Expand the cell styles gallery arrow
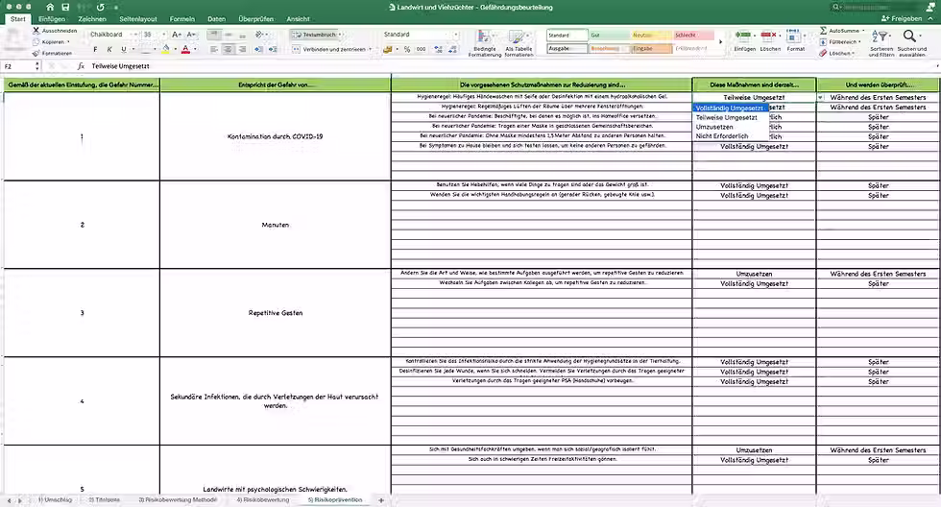The width and height of the screenshot is (941, 507). pos(721,42)
